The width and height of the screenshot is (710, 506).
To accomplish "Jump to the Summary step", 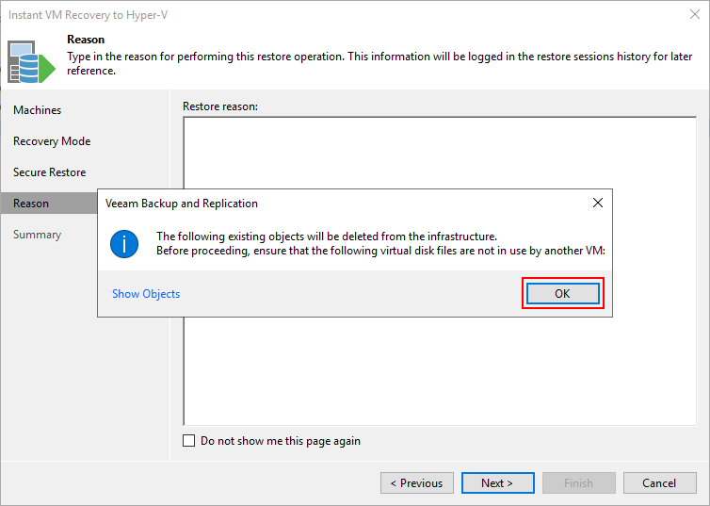I will (x=37, y=235).
